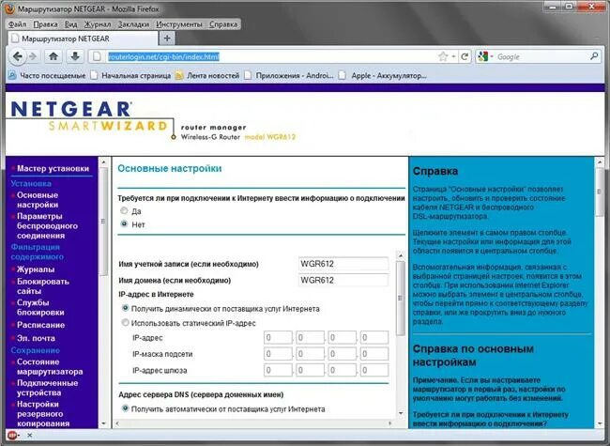Select DNS 'Получить автоматически от поставщика' radio
This screenshot has height=446, width=610.
point(125,408)
